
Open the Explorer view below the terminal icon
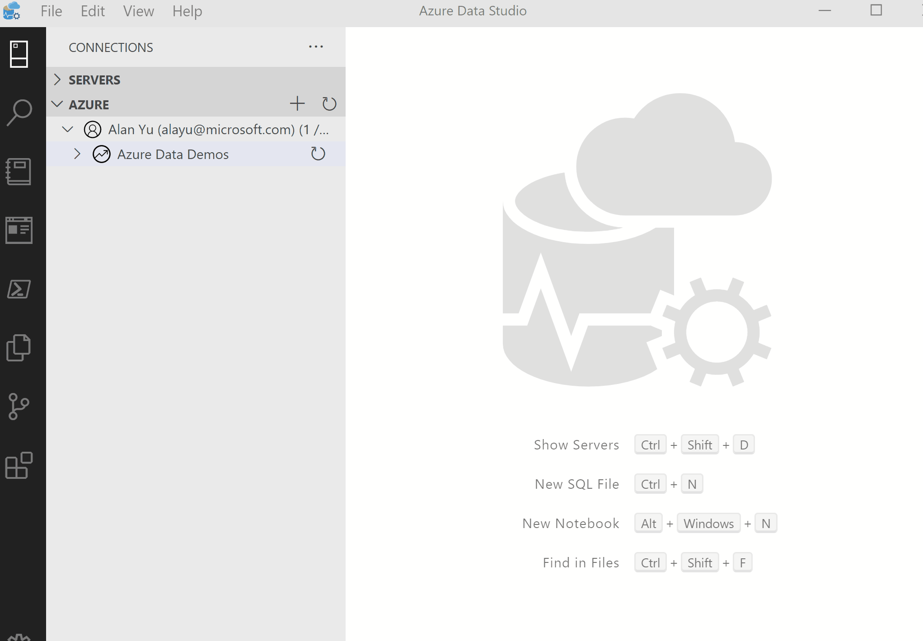[x=19, y=348]
